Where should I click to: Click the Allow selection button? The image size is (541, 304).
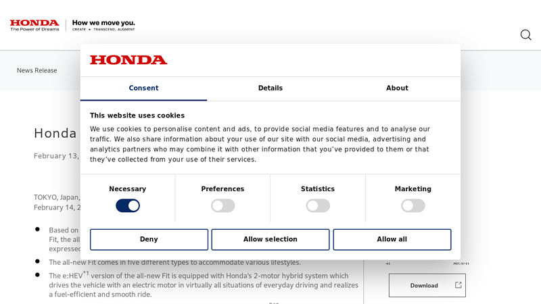[x=270, y=240]
